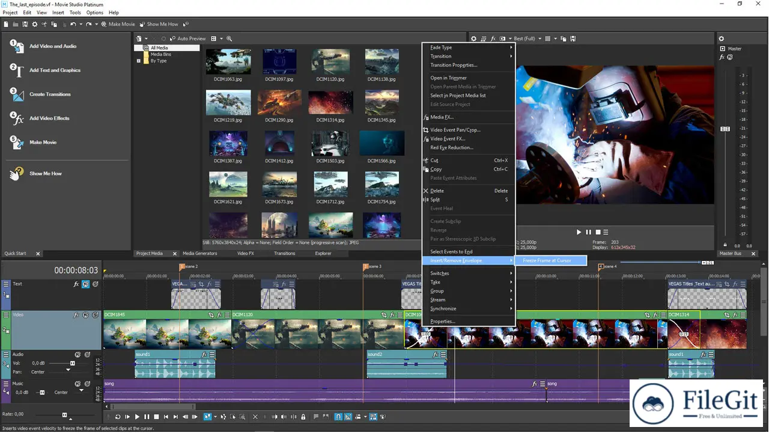
Task: Open the preview Overlays grid dropdown arrow
Action: (555, 38)
